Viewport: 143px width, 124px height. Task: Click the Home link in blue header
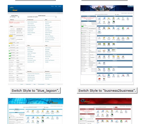(x=52, y=6)
